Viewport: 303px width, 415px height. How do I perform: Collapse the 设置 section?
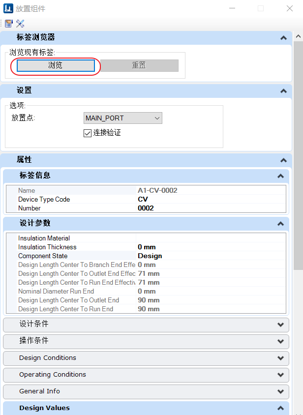coord(283,91)
